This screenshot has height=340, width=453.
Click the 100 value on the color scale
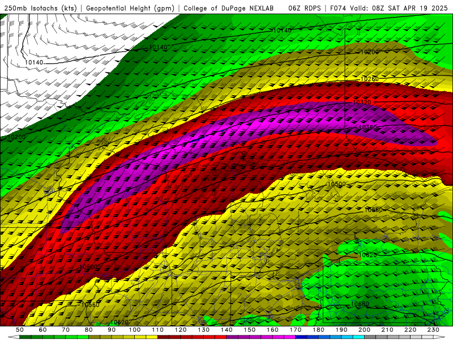(x=135, y=330)
